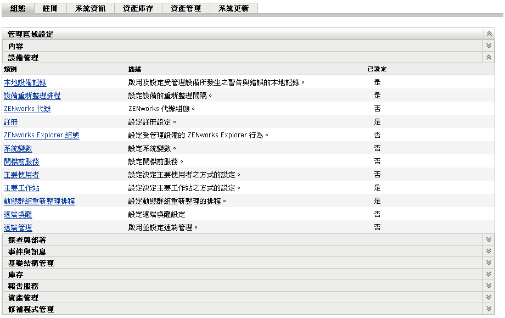Click the 否 value in 系統變數 row

pyautogui.click(x=377, y=148)
